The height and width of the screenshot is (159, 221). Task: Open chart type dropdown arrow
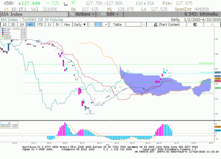(106, 25)
